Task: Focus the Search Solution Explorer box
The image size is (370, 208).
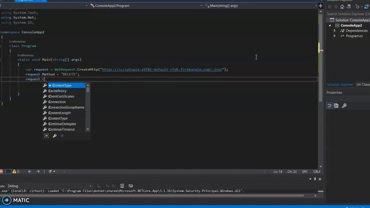Action: tap(348, 14)
